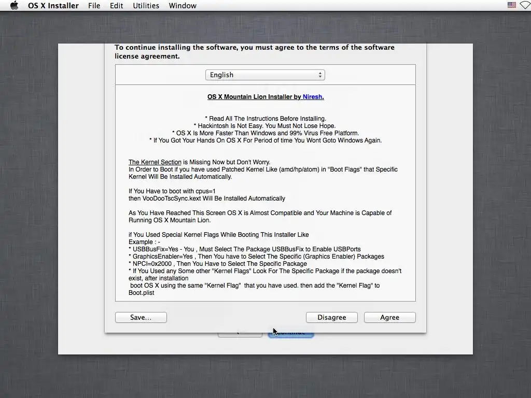The image size is (531, 398).
Task: Click the license title "OS X Mountain Lion Installer by"
Action: click(254, 97)
